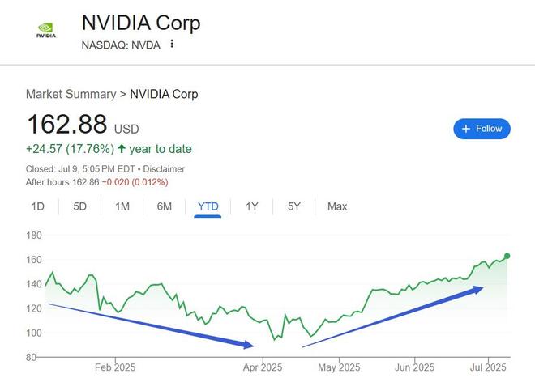Image resolution: width=535 pixels, height=378 pixels.
Task: Show Max history range
Action: (x=337, y=206)
